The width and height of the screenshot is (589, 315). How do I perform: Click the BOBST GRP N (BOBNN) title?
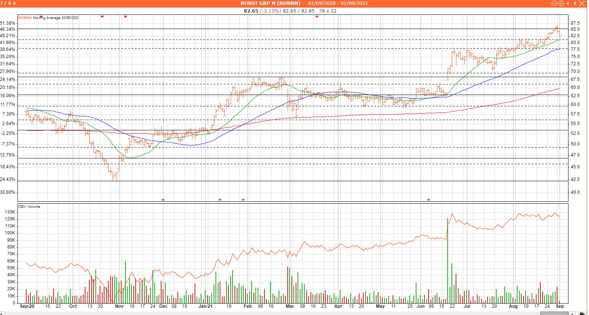click(x=270, y=3)
